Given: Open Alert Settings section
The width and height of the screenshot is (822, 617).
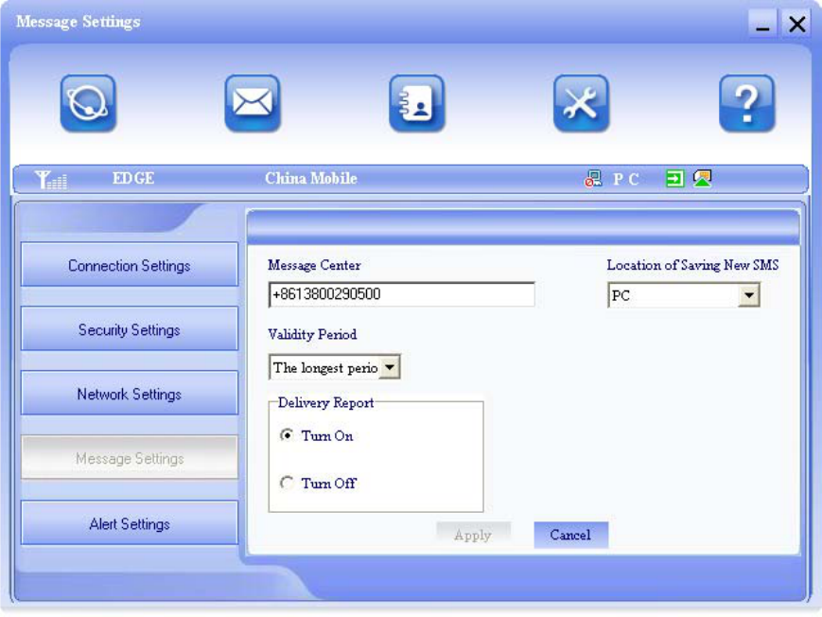Looking at the screenshot, I should click(130, 523).
